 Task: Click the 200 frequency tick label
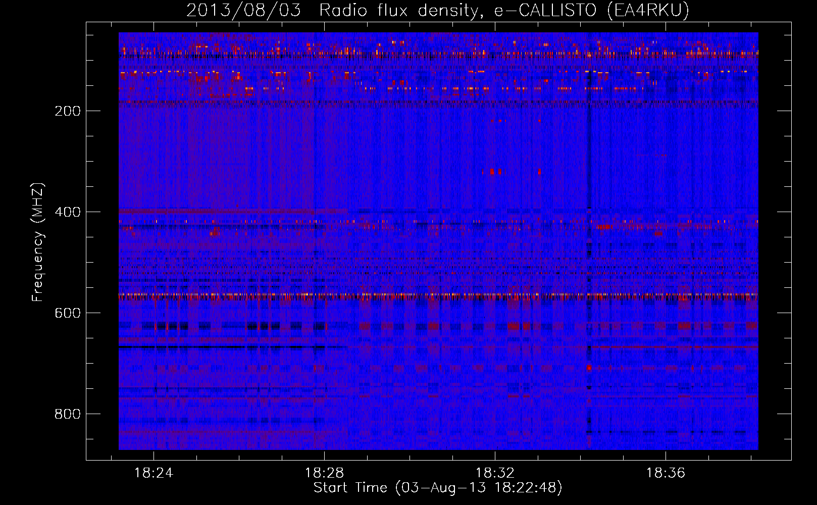[68, 111]
